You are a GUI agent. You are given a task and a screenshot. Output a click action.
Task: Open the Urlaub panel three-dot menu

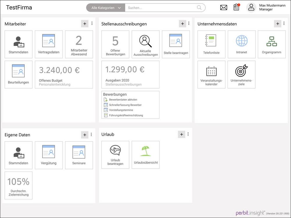point(188,134)
